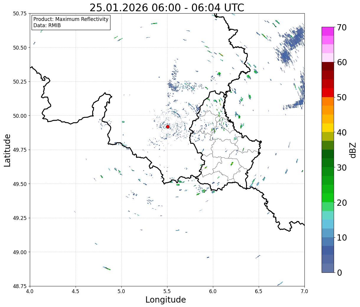Click the latitude tick label 50.25
Screen dimensions: 360x307
point(20,82)
